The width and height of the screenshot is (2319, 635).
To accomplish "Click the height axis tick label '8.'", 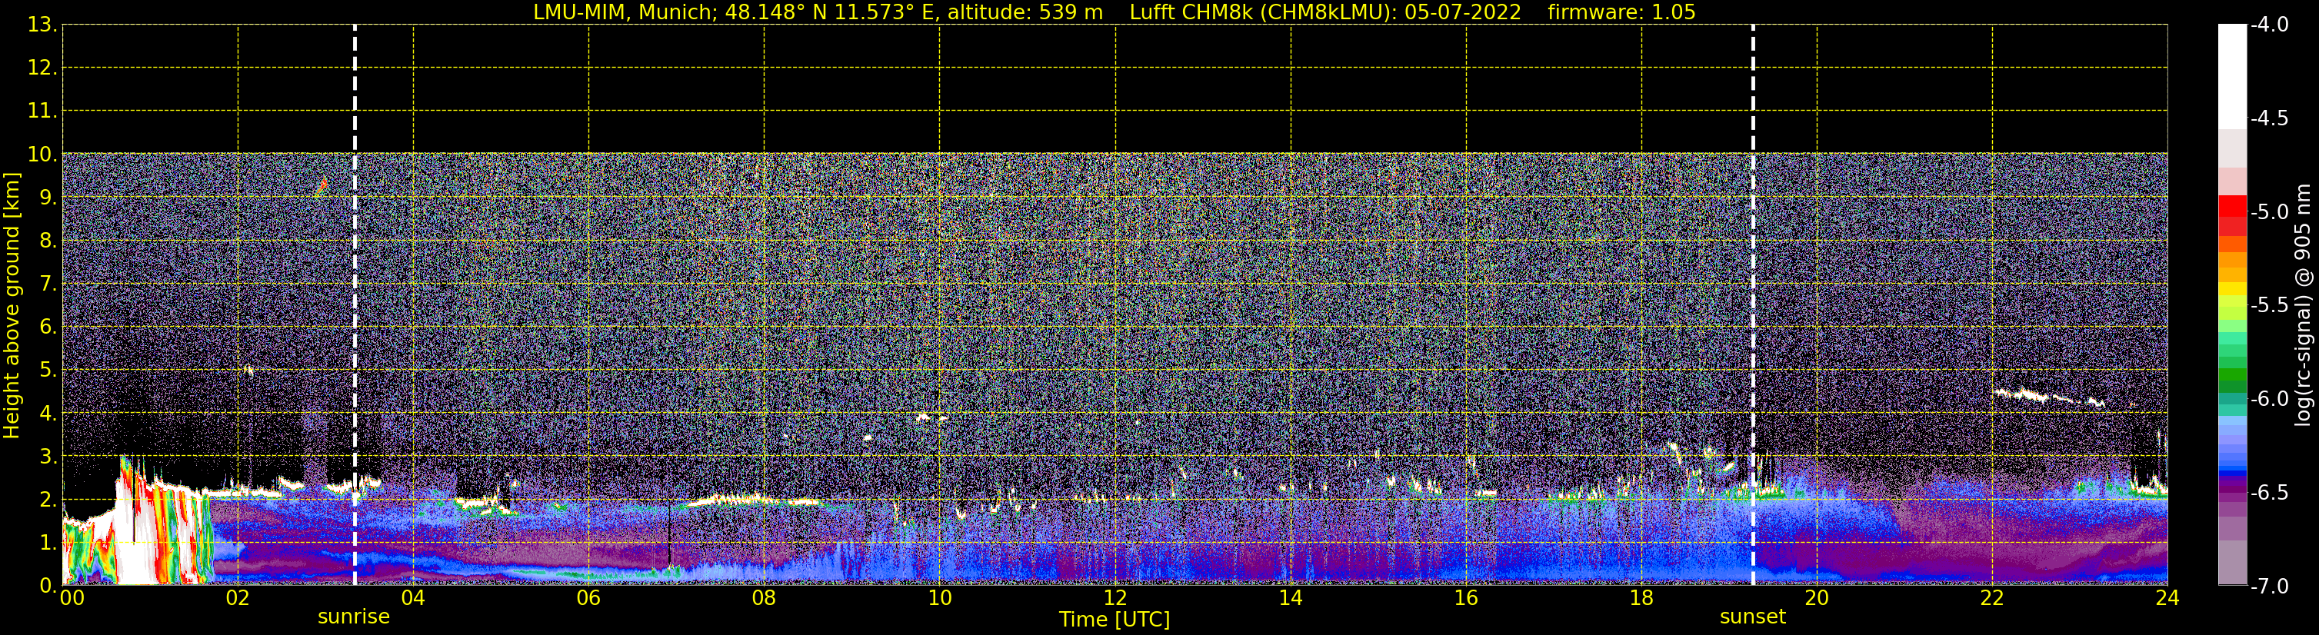I will [x=48, y=241].
